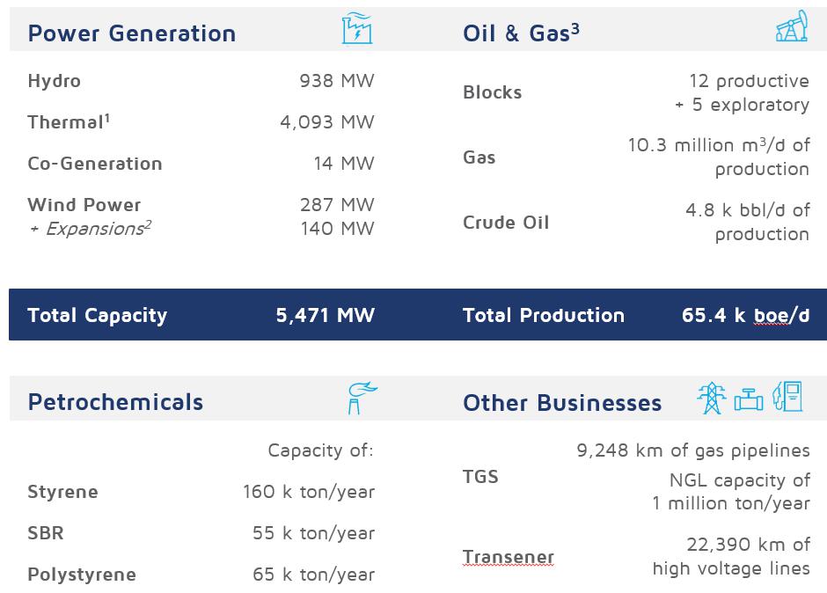Click the gas pipeline valve icon

point(749,399)
